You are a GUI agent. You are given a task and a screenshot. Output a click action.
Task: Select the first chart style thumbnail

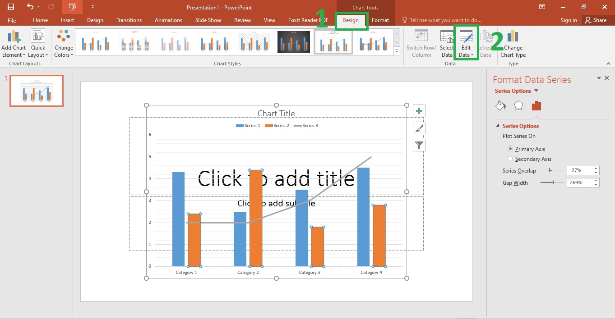(96, 42)
